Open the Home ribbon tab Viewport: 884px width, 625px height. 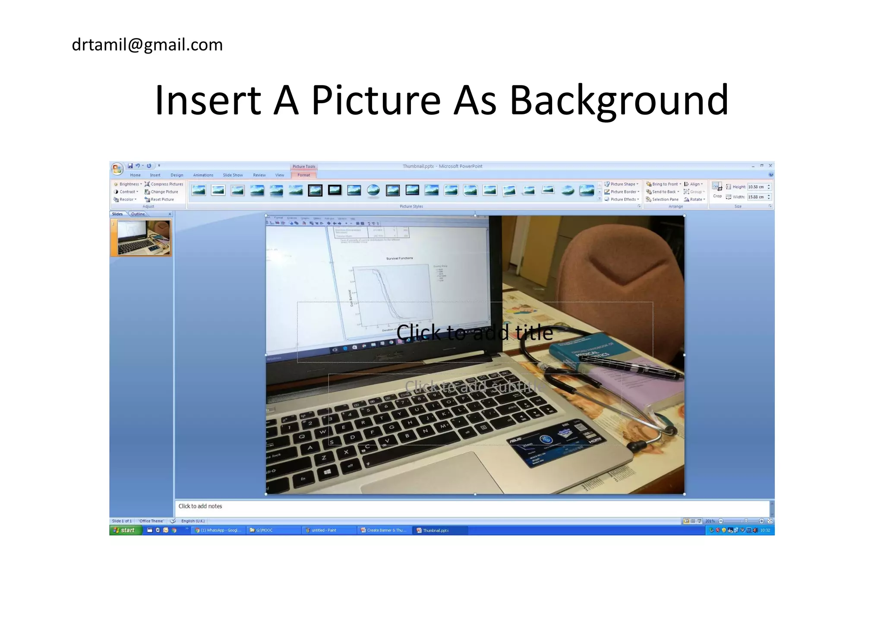(x=135, y=175)
